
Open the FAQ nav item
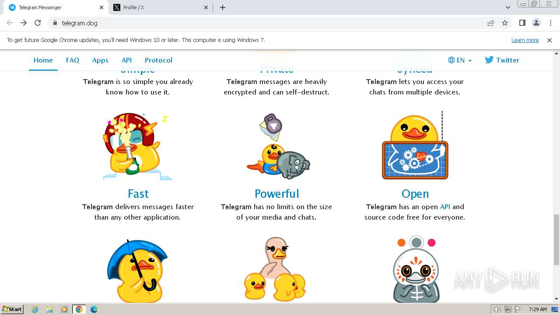(x=73, y=60)
